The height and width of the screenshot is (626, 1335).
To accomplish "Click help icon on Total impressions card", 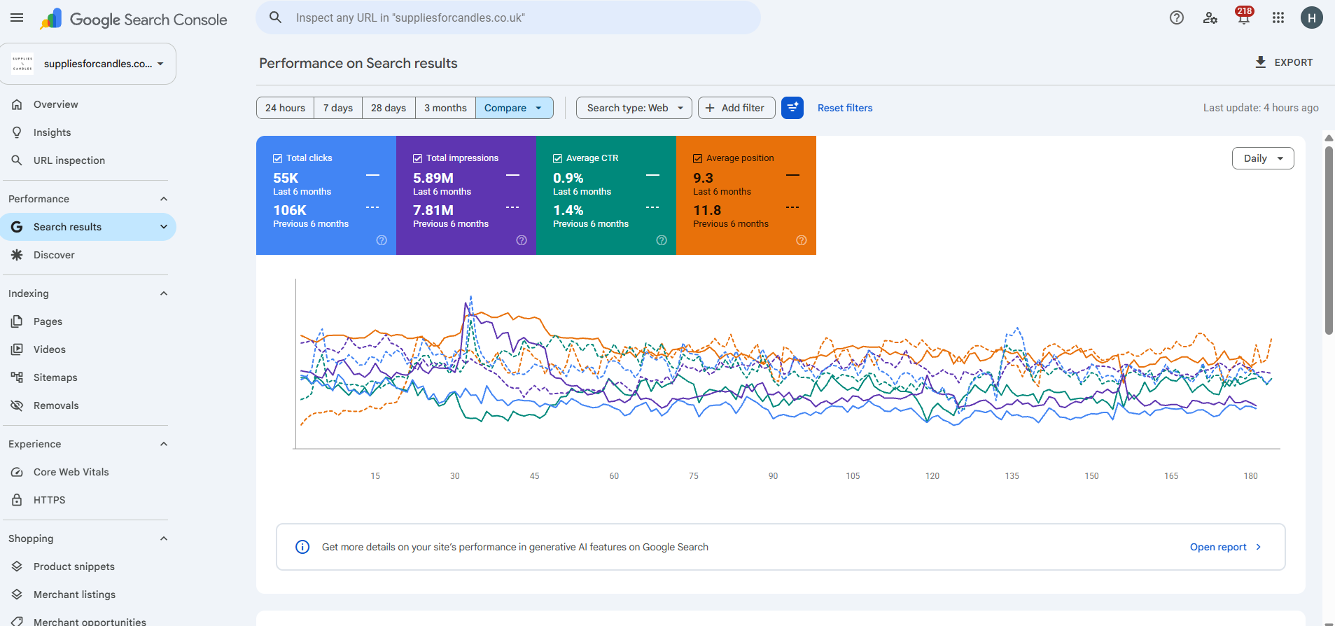I will tap(522, 240).
